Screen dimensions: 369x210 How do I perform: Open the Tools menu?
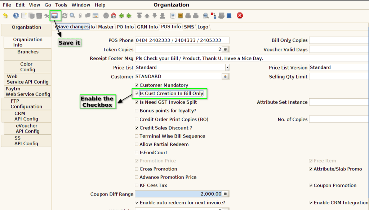[x=61, y=5]
